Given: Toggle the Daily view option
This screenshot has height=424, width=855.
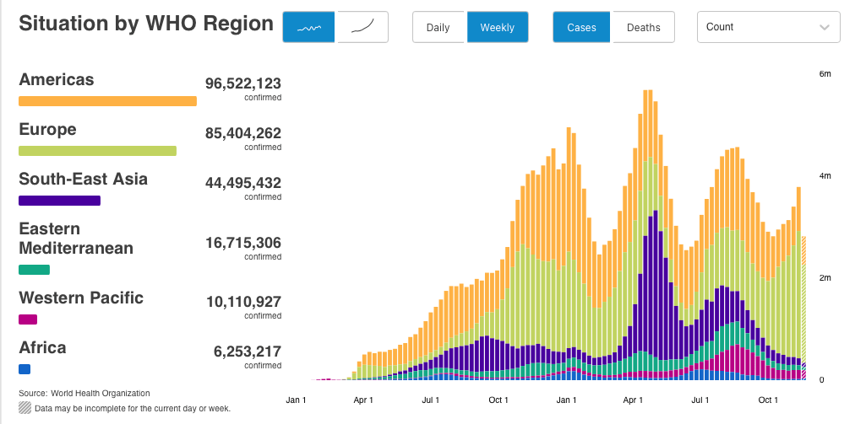Looking at the screenshot, I should click(438, 27).
